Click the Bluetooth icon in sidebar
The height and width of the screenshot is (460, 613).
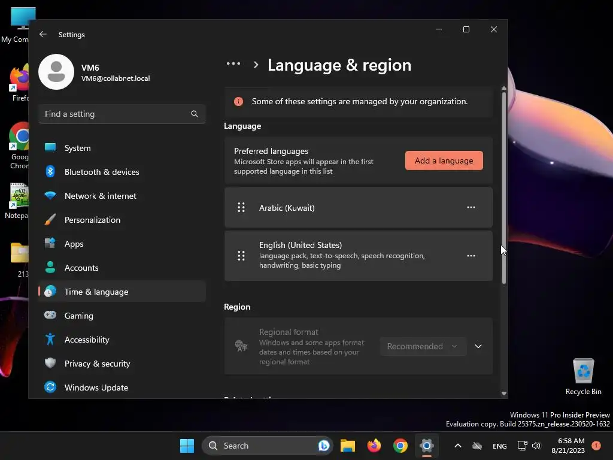tap(50, 172)
